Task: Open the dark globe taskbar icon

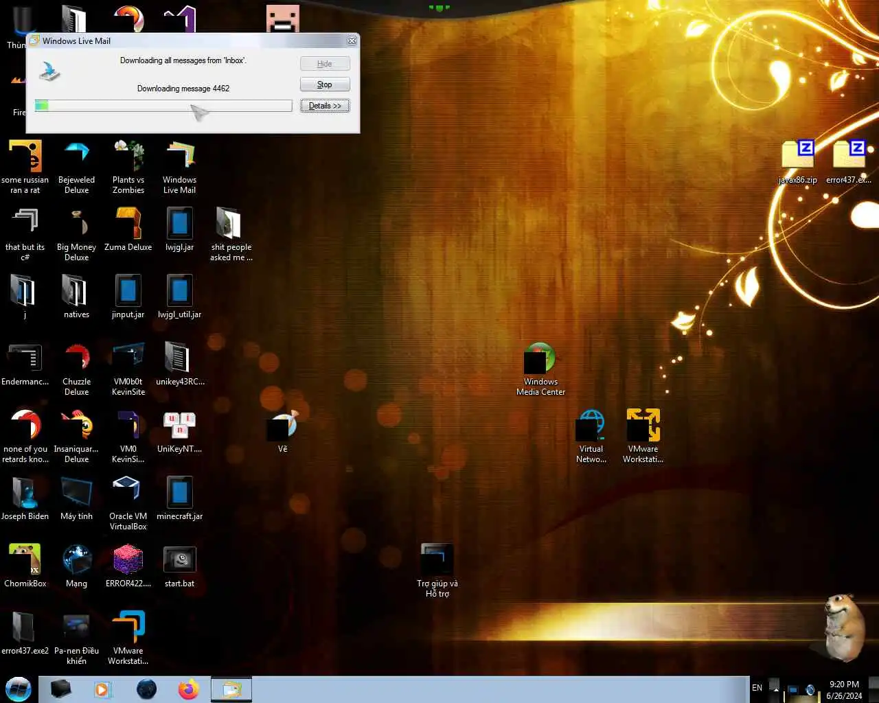Action: (x=146, y=689)
